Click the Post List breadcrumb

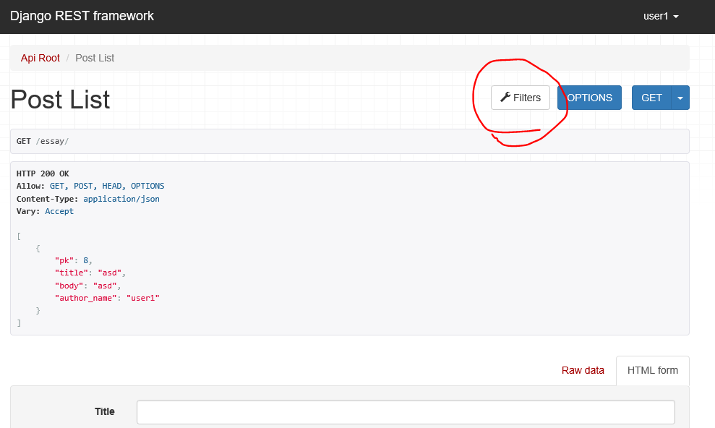pos(95,58)
